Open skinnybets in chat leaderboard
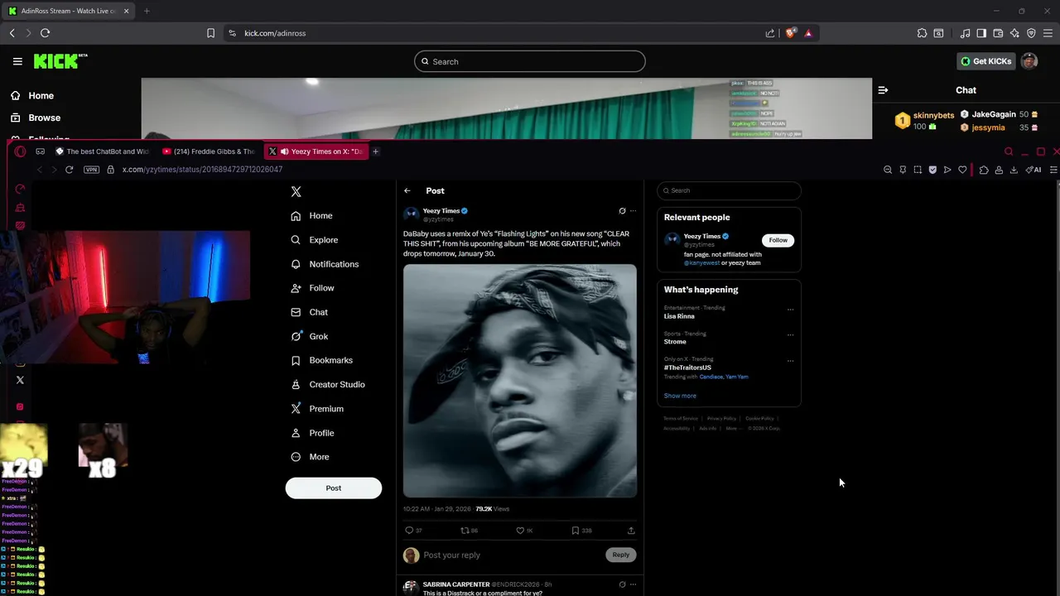 [x=933, y=116]
